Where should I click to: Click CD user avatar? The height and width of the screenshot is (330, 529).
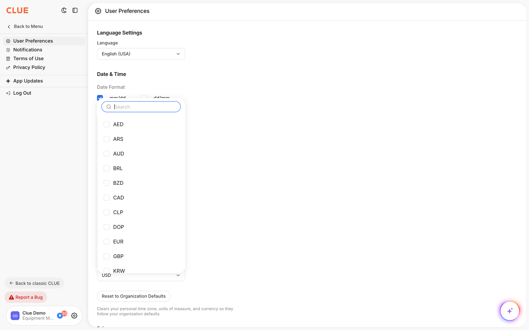point(15,316)
